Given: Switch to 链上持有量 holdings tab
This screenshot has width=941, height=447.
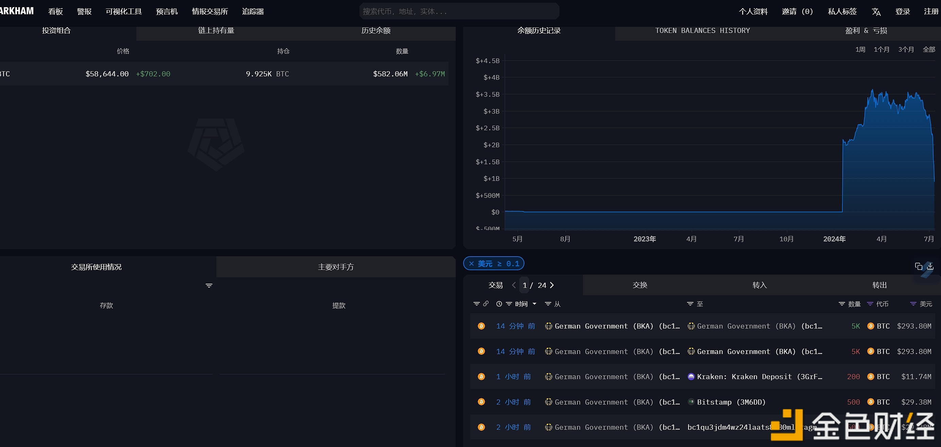Looking at the screenshot, I should (x=216, y=31).
